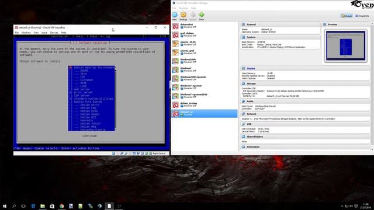Select the ubuntu_16.04 virtual machine
The width and height of the screenshot is (374, 210).
205,43
